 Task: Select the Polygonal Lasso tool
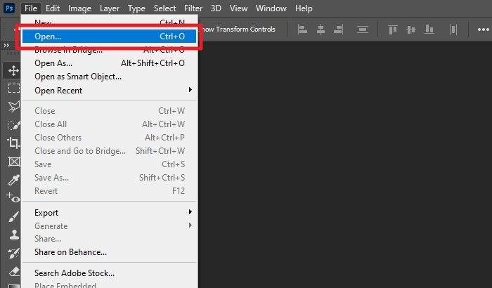[x=13, y=107]
